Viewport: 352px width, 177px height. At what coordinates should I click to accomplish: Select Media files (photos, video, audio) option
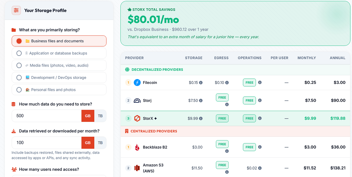pyautogui.click(x=59, y=65)
